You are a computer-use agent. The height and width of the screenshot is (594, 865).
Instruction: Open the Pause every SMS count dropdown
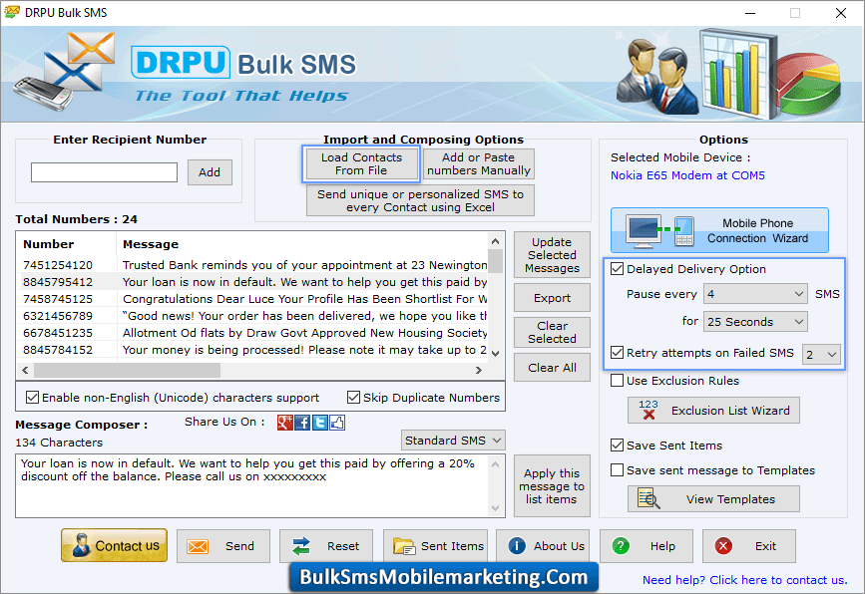click(x=755, y=294)
